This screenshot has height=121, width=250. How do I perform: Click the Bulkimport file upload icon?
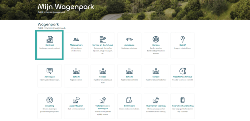point(129,100)
